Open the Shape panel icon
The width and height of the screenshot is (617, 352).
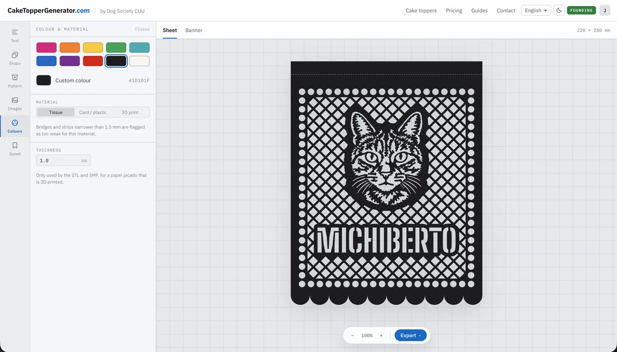(x=15, y=58)
